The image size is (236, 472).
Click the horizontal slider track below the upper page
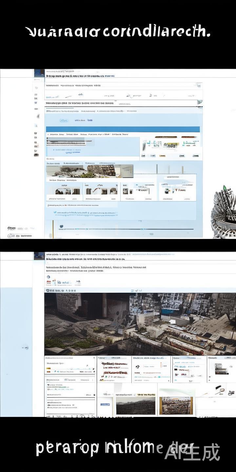pyautogui.click(x=128, y=229)
